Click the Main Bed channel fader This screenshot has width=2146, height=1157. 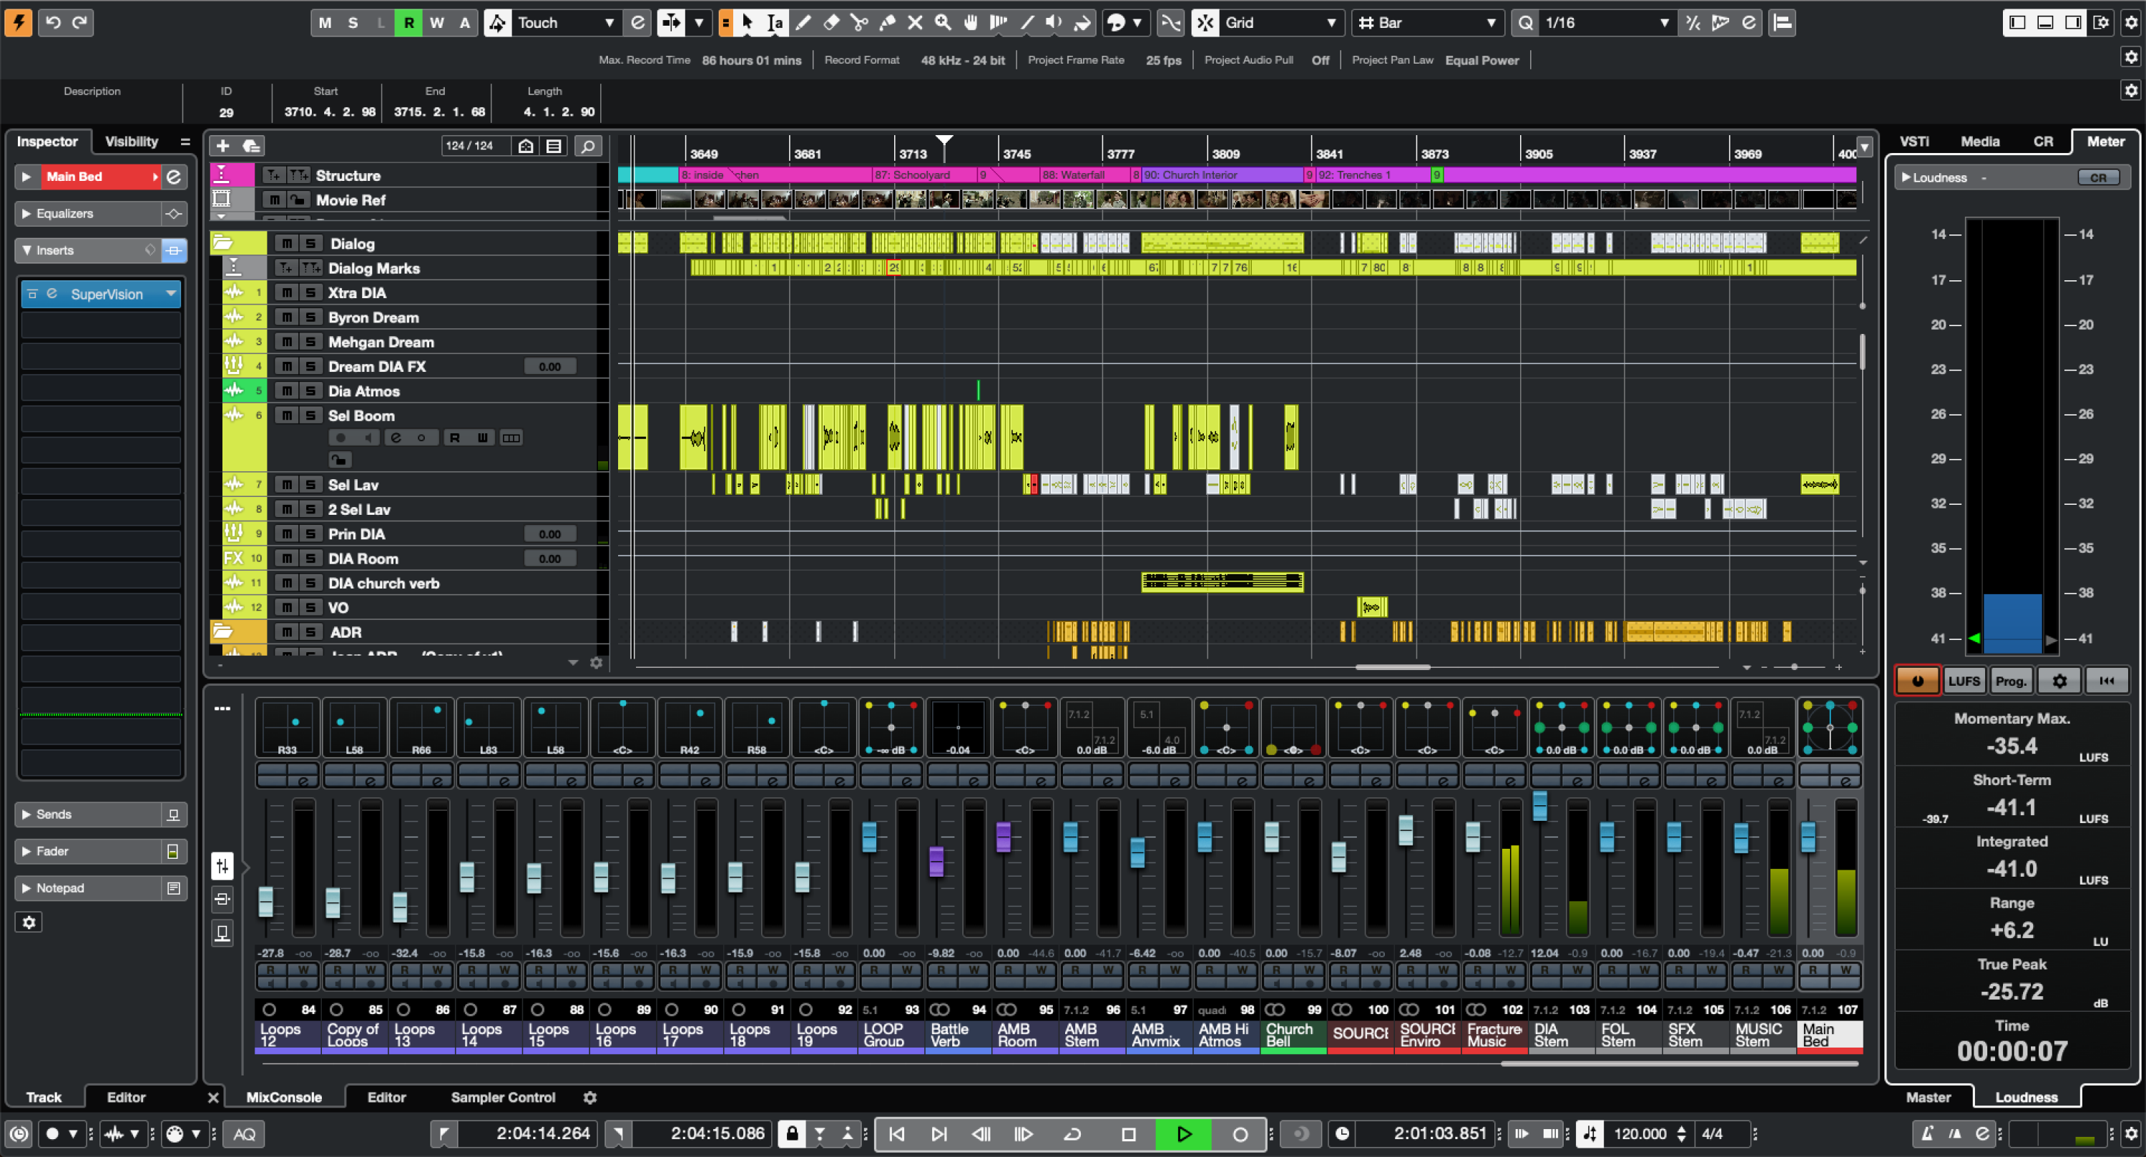[1808, 837]
